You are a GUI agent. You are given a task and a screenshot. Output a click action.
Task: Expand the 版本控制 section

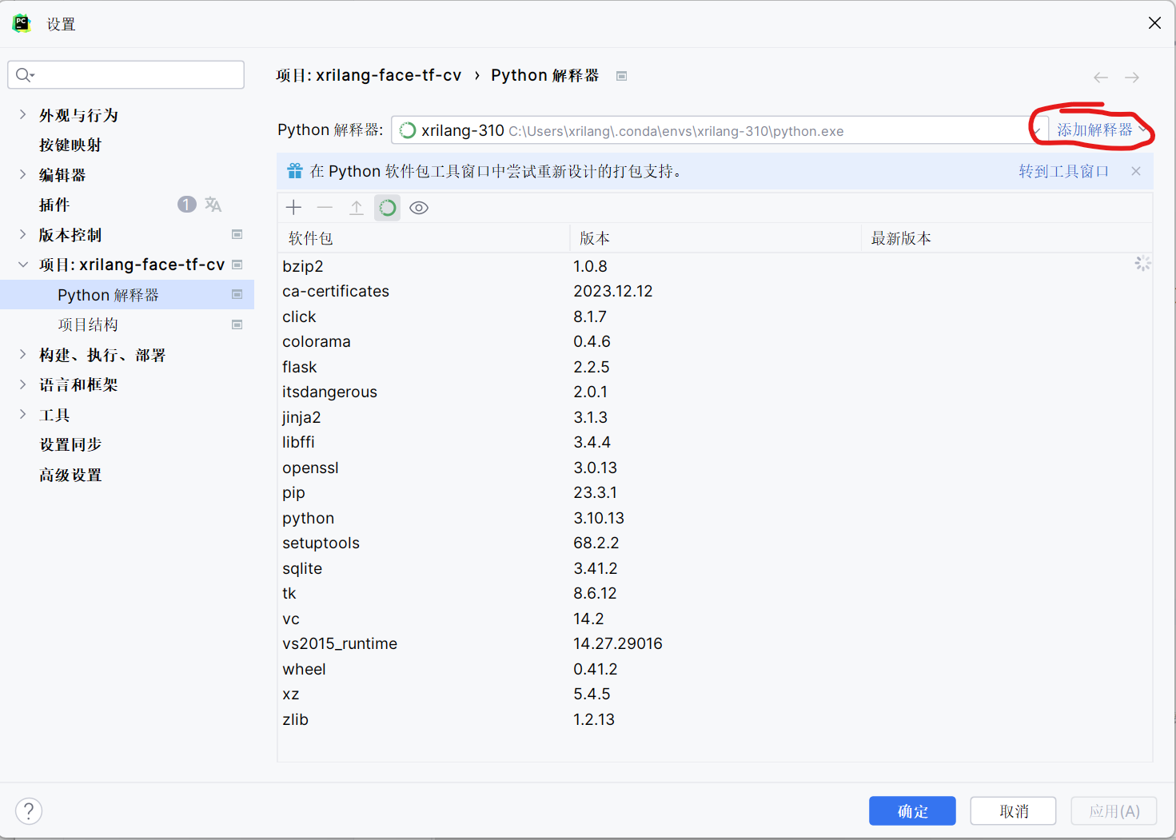point(22,234)
